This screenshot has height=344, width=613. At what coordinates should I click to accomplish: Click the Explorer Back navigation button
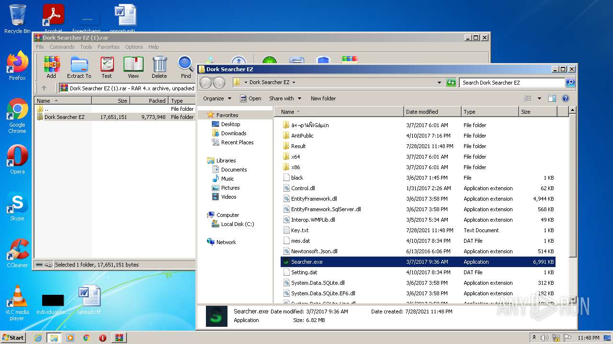point(205,83)
